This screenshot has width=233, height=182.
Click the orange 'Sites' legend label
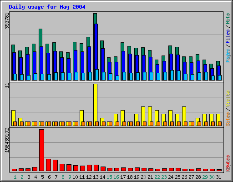coord(228,119)
